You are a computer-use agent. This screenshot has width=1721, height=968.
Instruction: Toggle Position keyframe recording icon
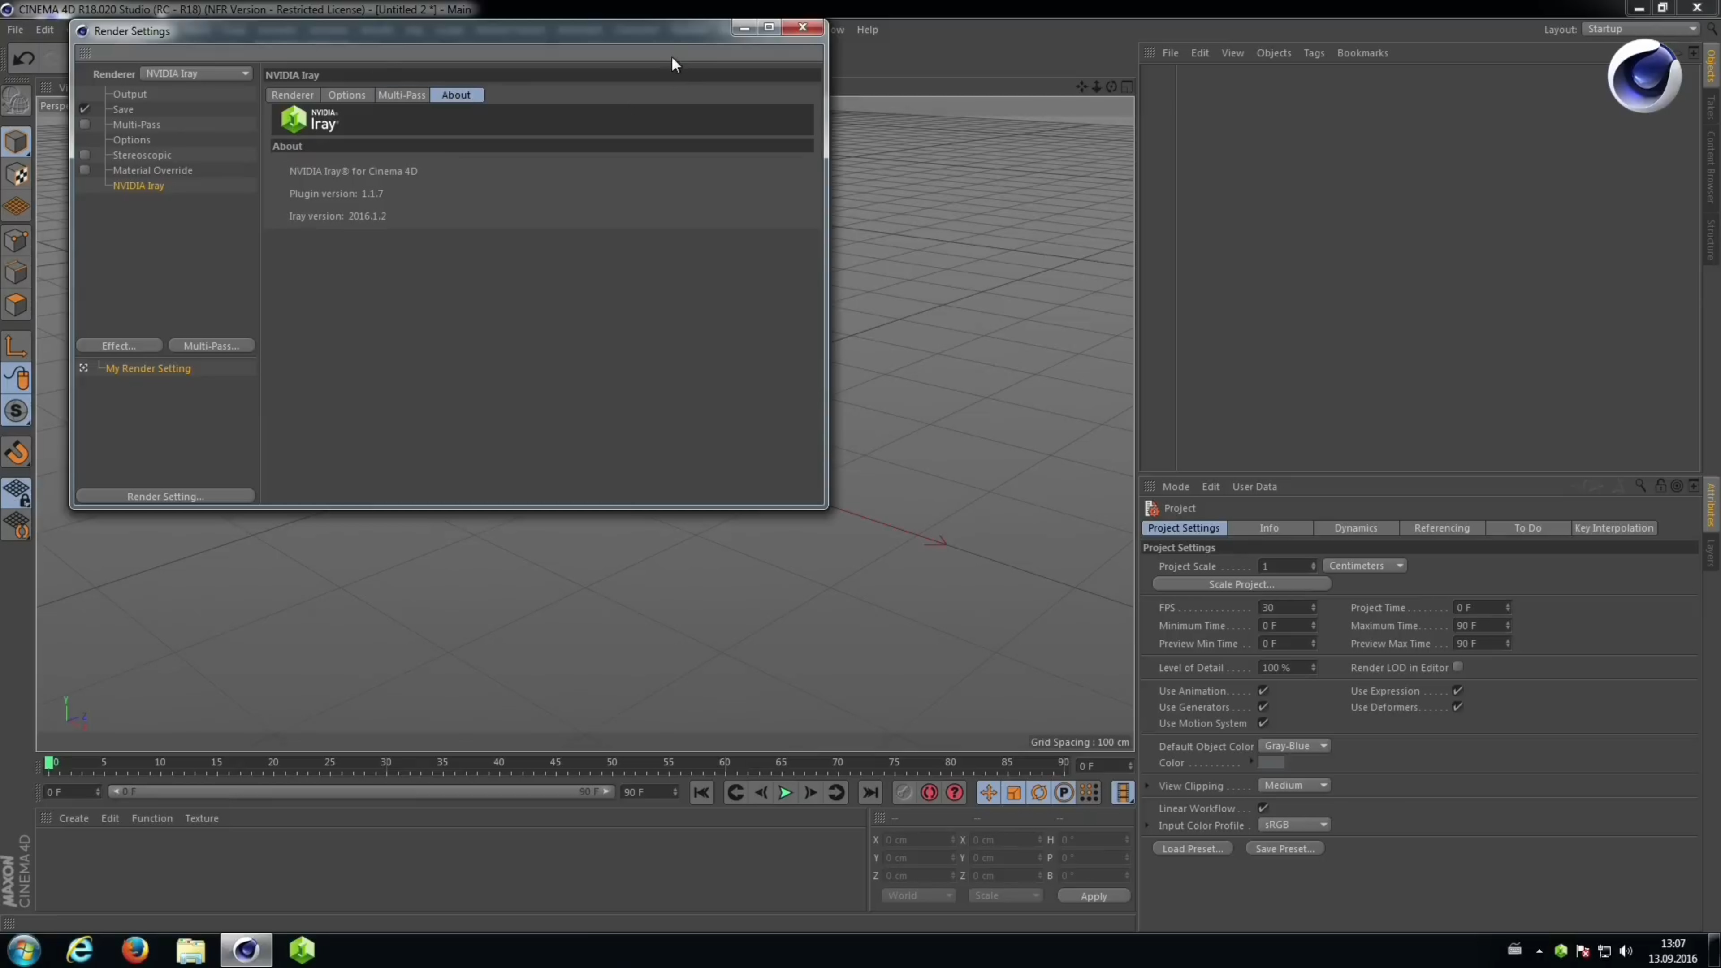(x=988, y=792)
